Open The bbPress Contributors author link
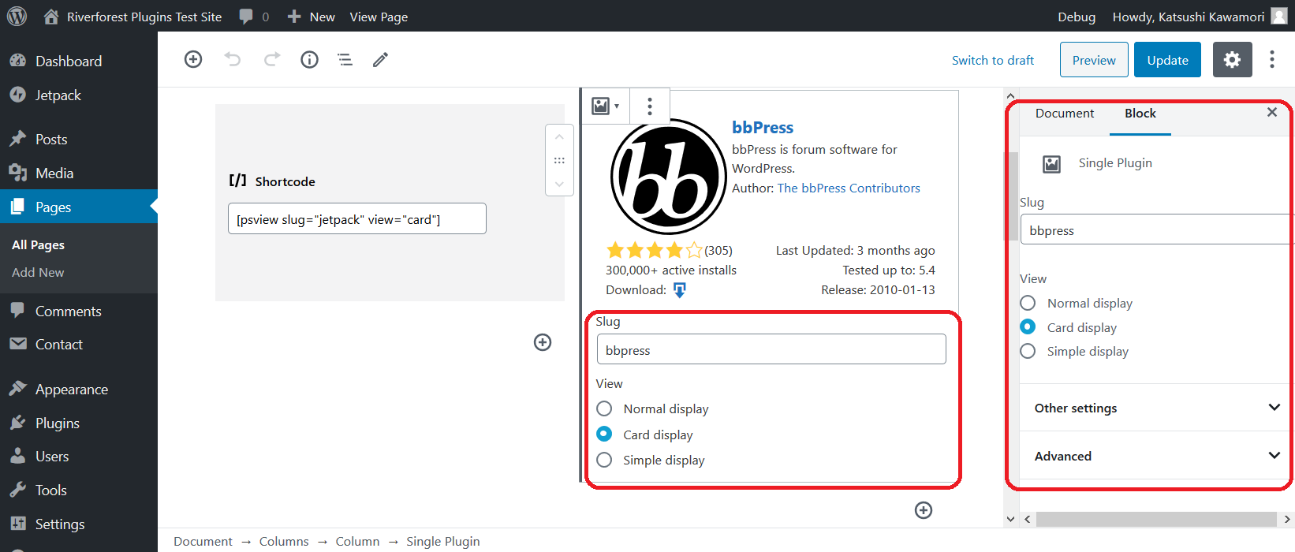 pyautogui.click(x=849, y=188)
